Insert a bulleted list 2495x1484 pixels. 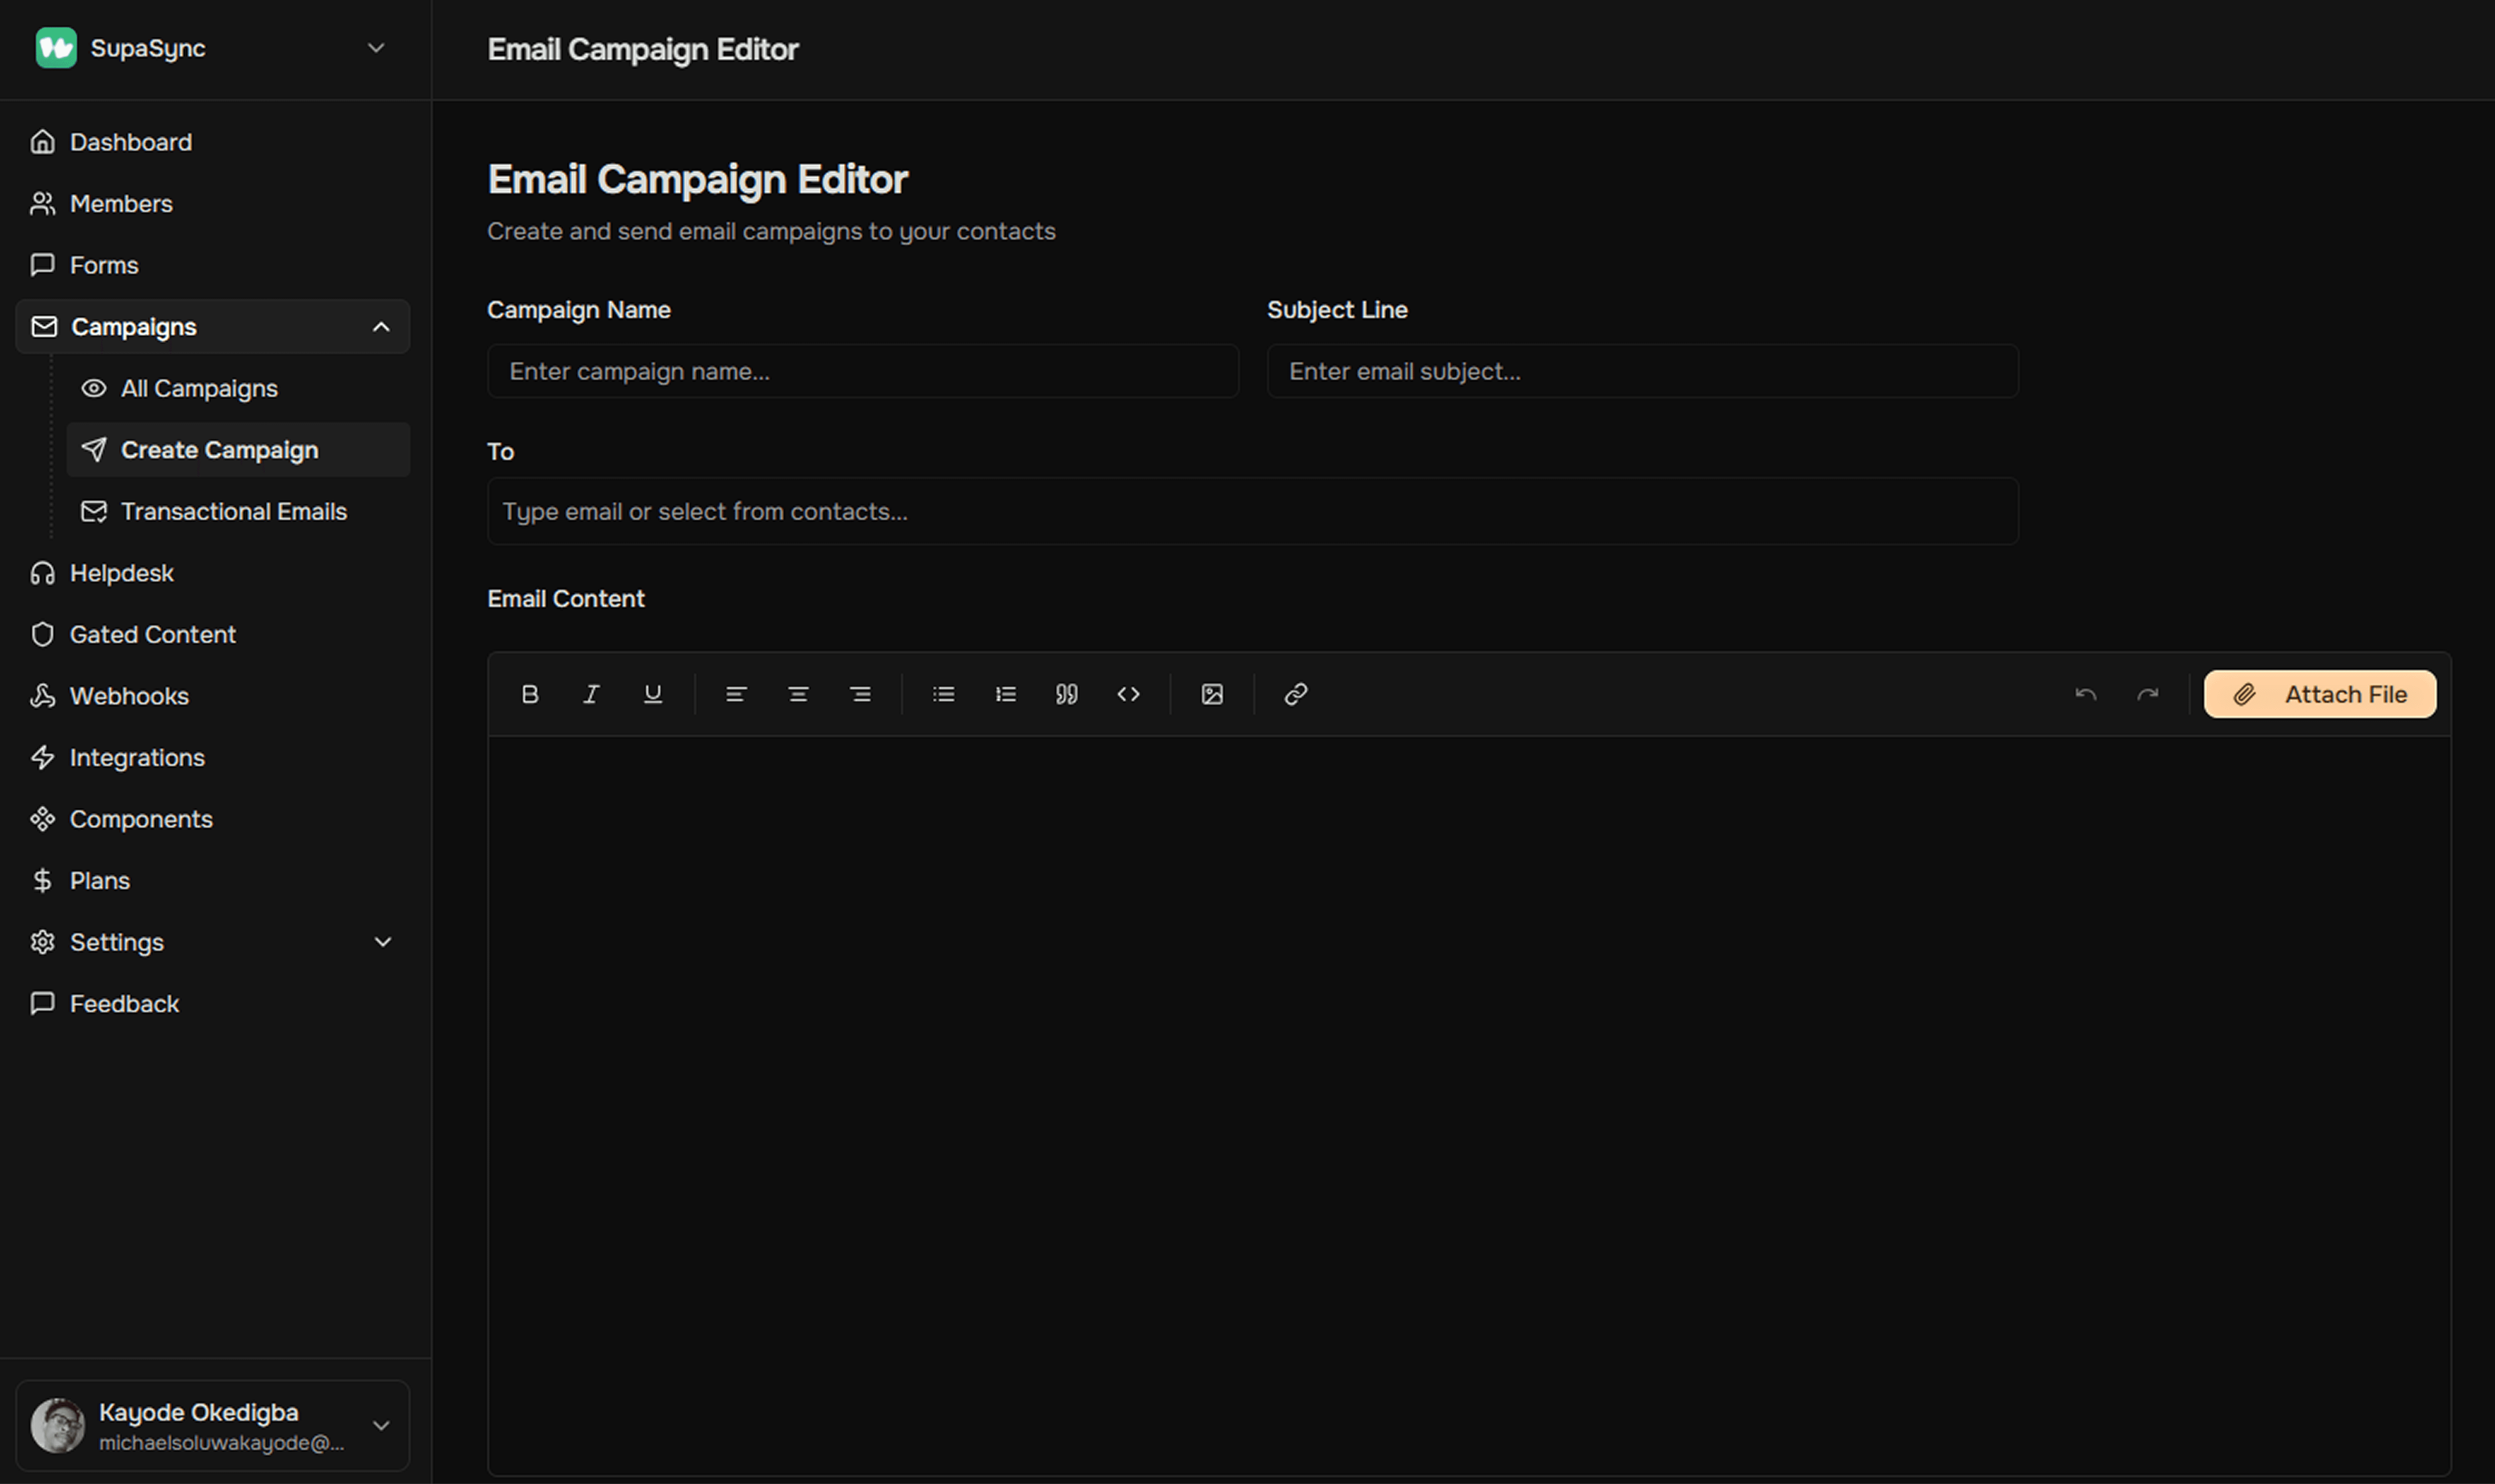click(943, 694)
